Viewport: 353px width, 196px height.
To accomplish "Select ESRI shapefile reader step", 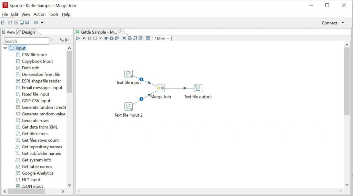I will (41, 81).
